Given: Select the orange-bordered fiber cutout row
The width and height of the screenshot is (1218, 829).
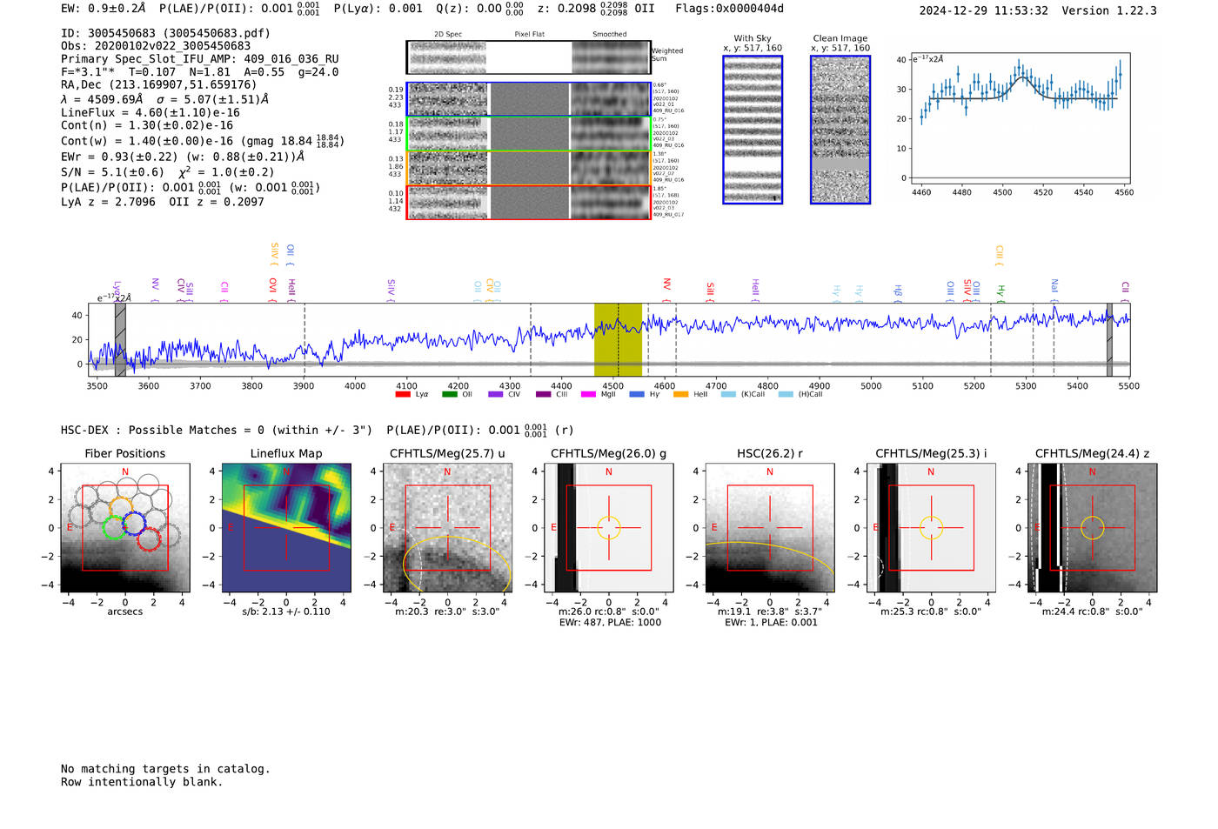Looking at the screenshot, I should click(528, 168).
